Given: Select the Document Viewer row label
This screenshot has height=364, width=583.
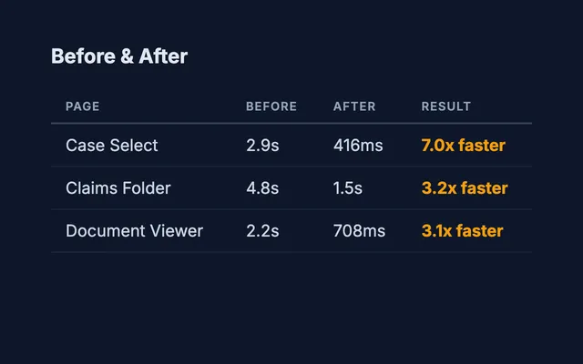Looking at the screenshot, I should pos(134,231).
